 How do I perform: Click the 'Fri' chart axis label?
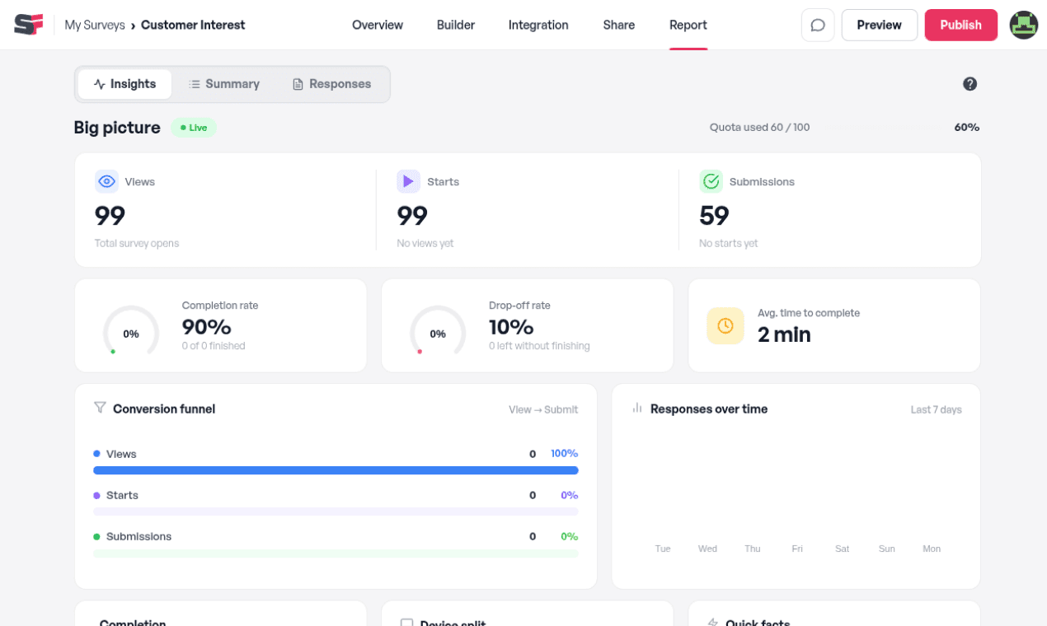click(797, 549)
